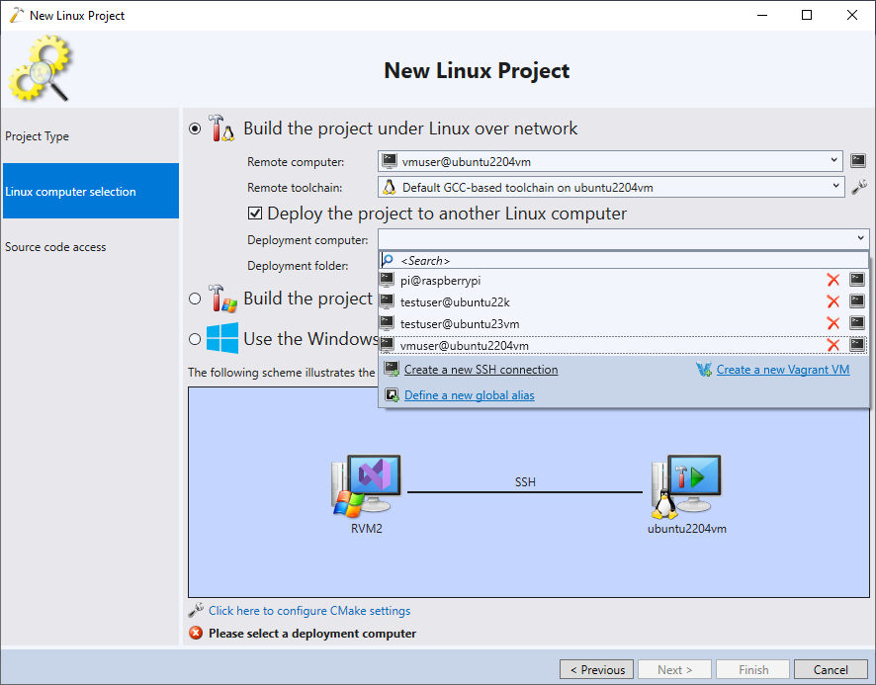Viewport: 876px width, 685px height.
Task: Click the ubuntu2204vm Linux computer icon
Action: click(686, 486)
